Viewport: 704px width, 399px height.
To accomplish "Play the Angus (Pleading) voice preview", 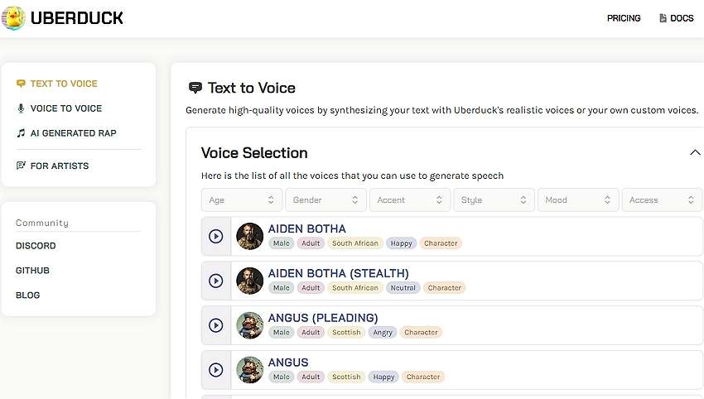I will coord(215,325).
